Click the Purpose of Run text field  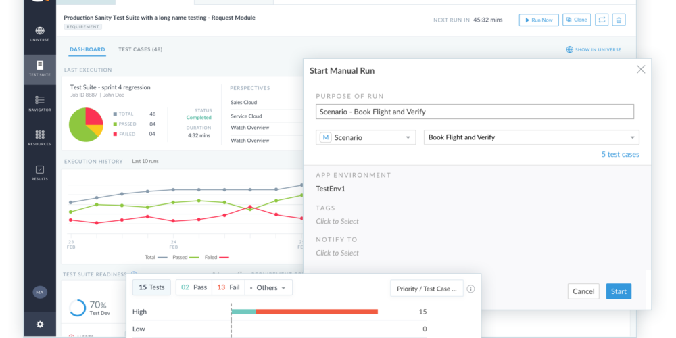pos(475,112)
